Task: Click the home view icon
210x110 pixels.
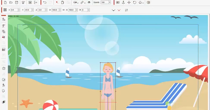Action: [x=140, y=2]
